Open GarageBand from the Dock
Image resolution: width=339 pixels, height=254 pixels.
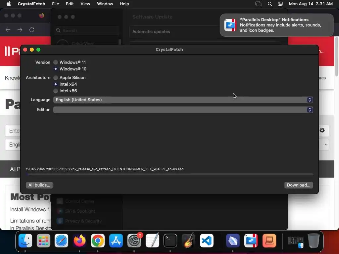point(188,240)
